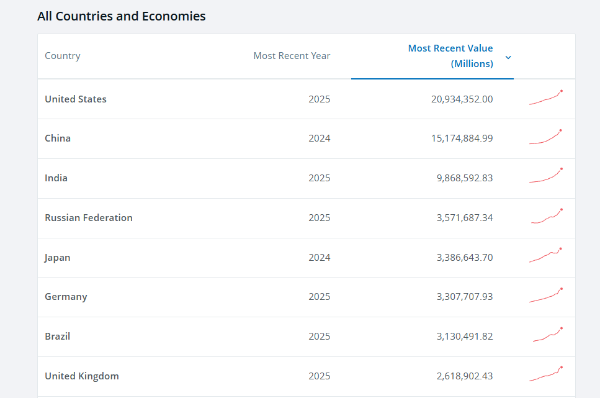Go to India country link
The height and width of the screenshot is (398, 600).
56,178
